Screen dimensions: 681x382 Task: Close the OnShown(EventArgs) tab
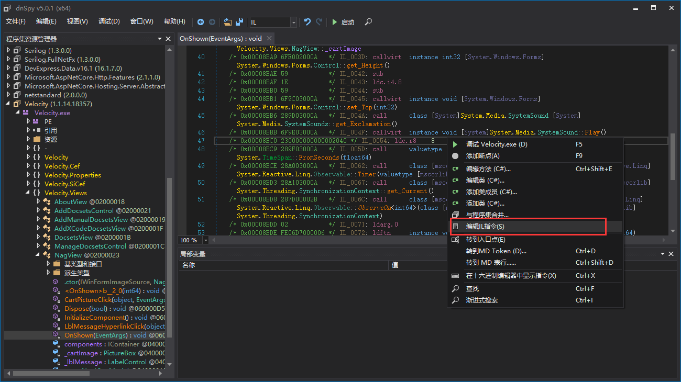269,38
